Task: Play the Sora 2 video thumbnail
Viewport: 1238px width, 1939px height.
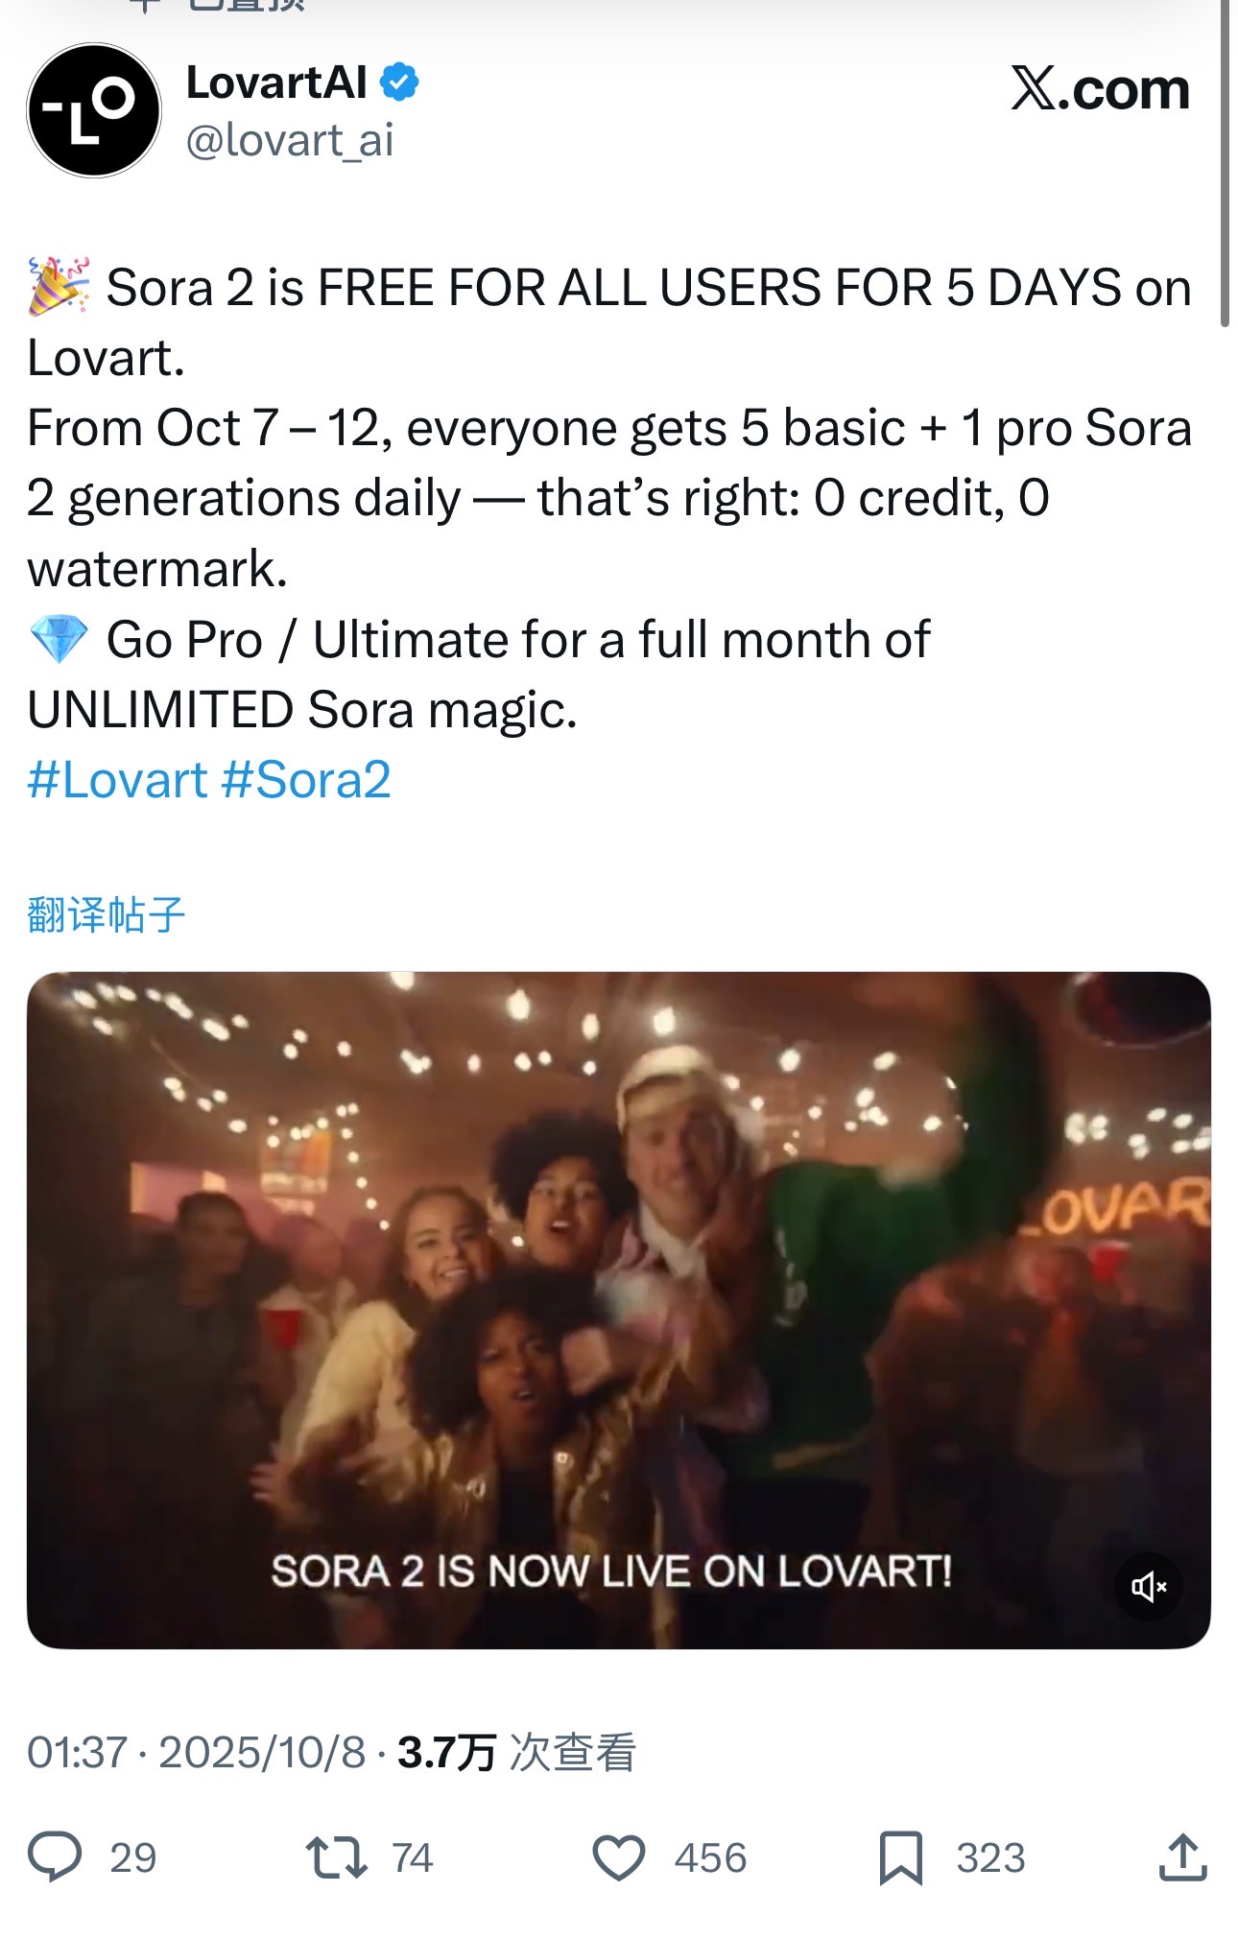Action: pos(618,1310)
